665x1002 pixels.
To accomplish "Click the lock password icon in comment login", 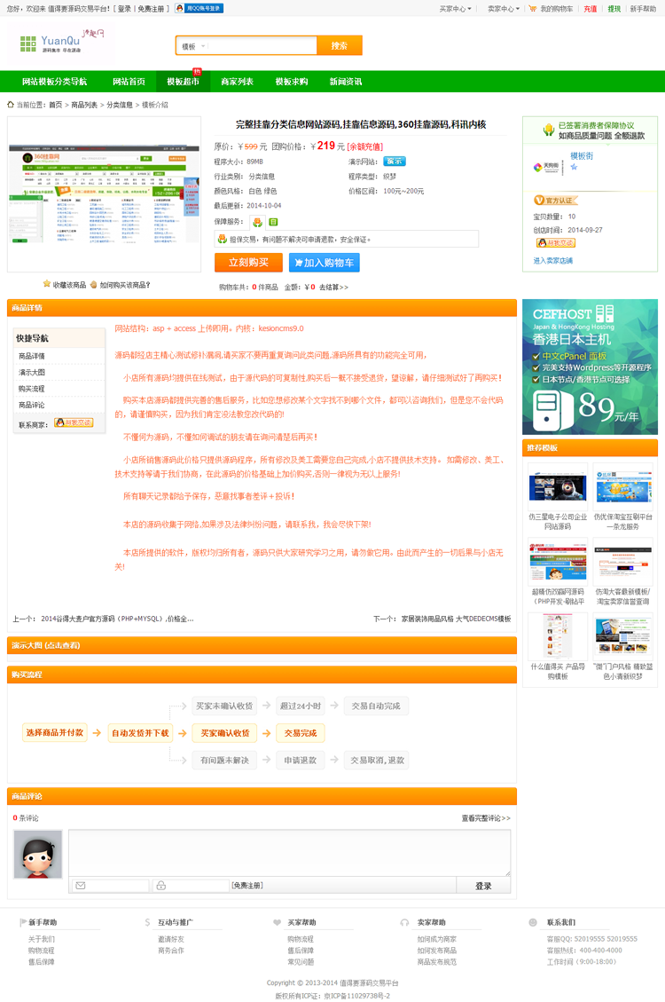I will pyautogui.click(x=160, y=886).
